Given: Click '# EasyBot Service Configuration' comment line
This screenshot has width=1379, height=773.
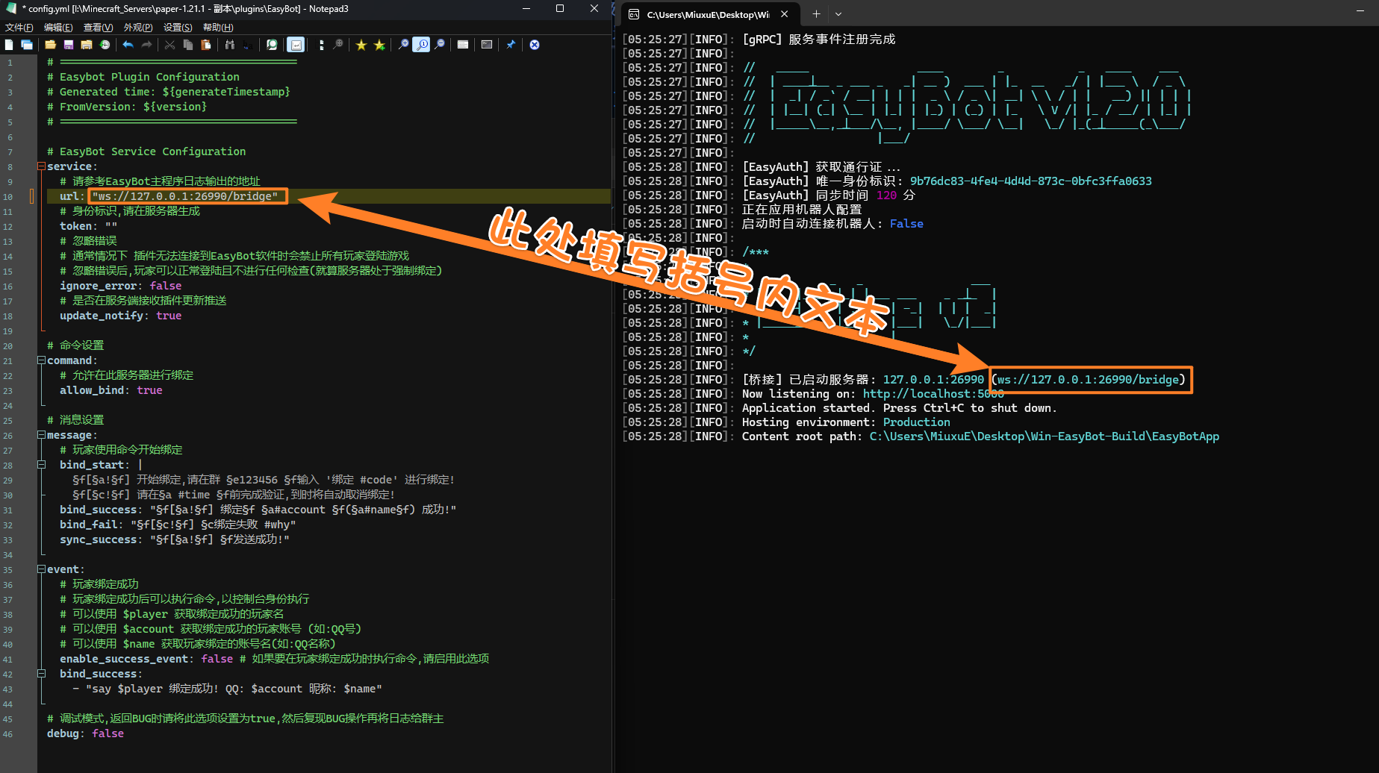Looking at the screenshot, I should [x=146, y=151].
